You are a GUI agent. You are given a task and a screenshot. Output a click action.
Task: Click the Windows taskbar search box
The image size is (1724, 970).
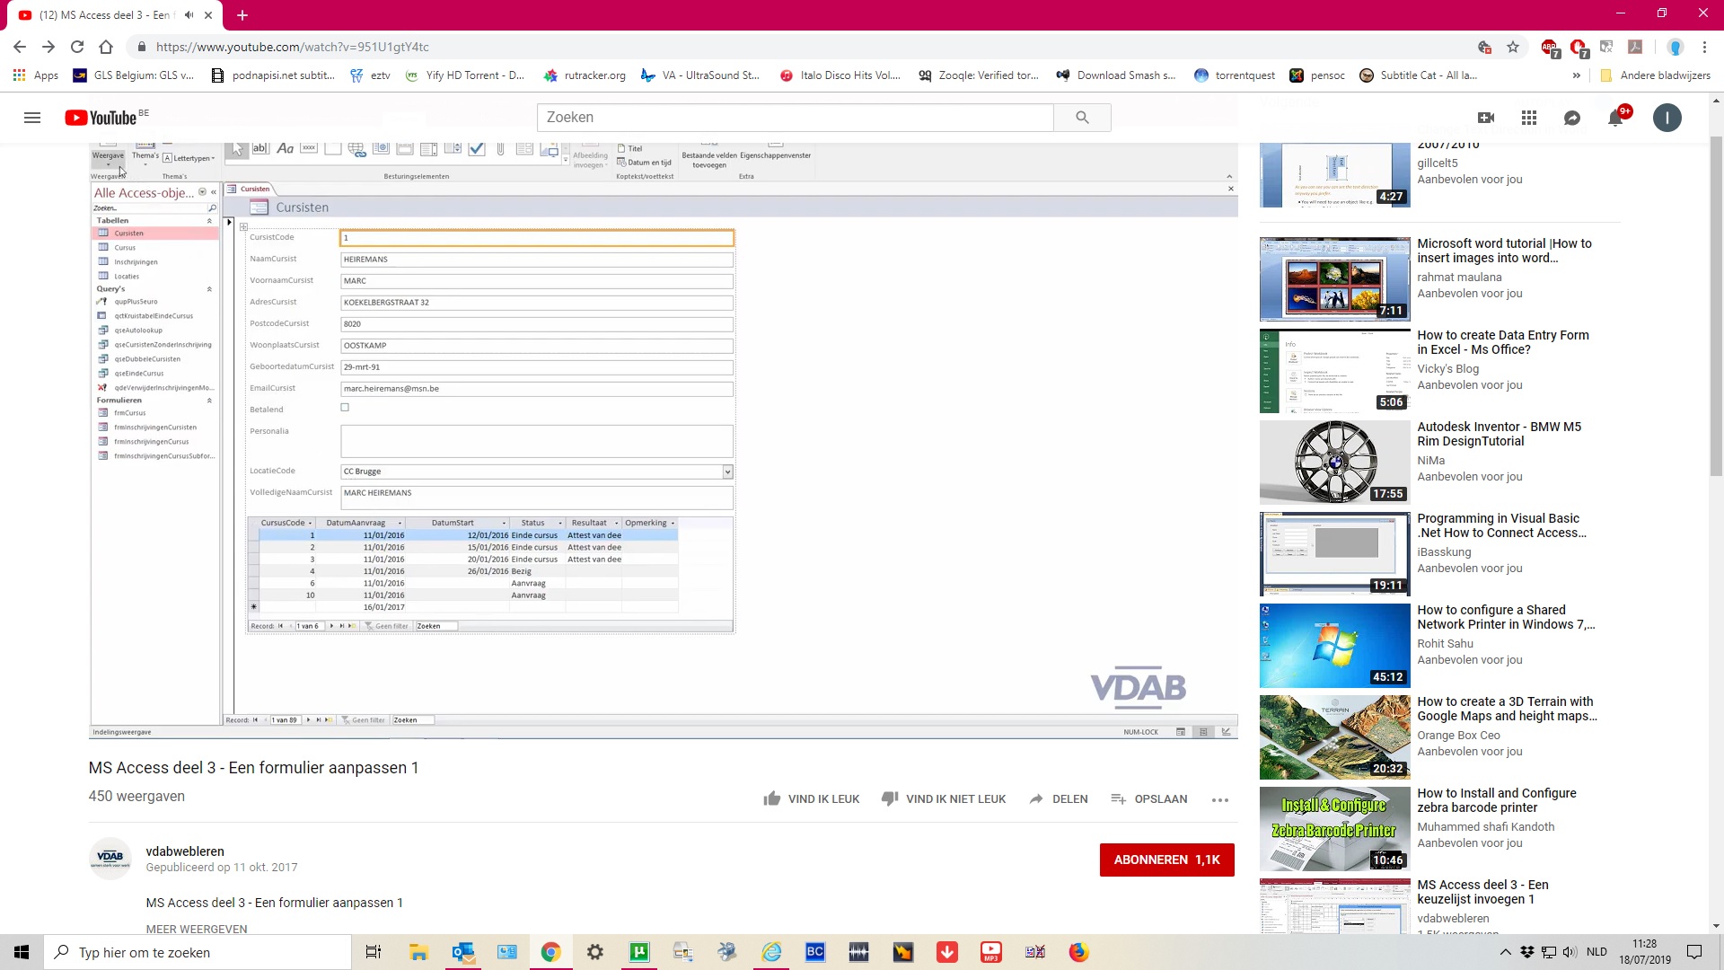pyautogui.click(x=198, y=952)
